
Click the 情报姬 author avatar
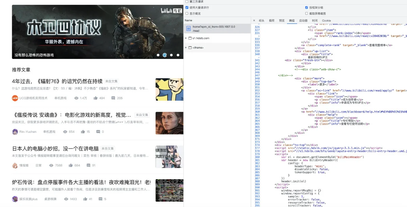click(x=15, y=165)
